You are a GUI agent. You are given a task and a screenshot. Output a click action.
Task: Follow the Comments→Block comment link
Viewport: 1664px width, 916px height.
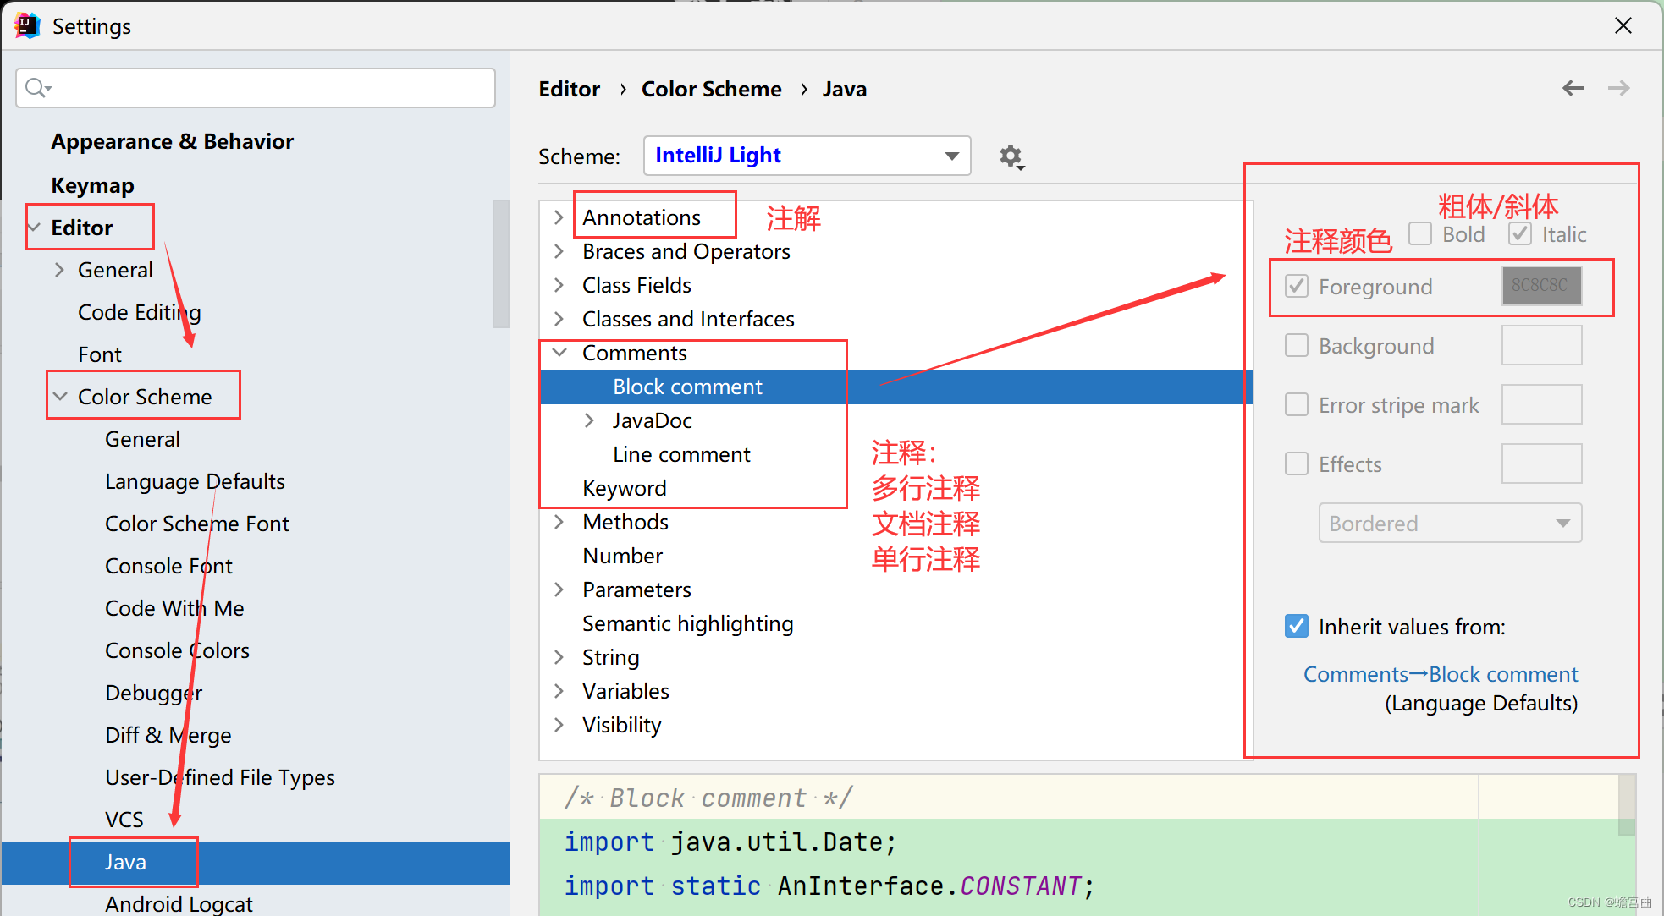pyautogui.click(x=1441, y=674)
